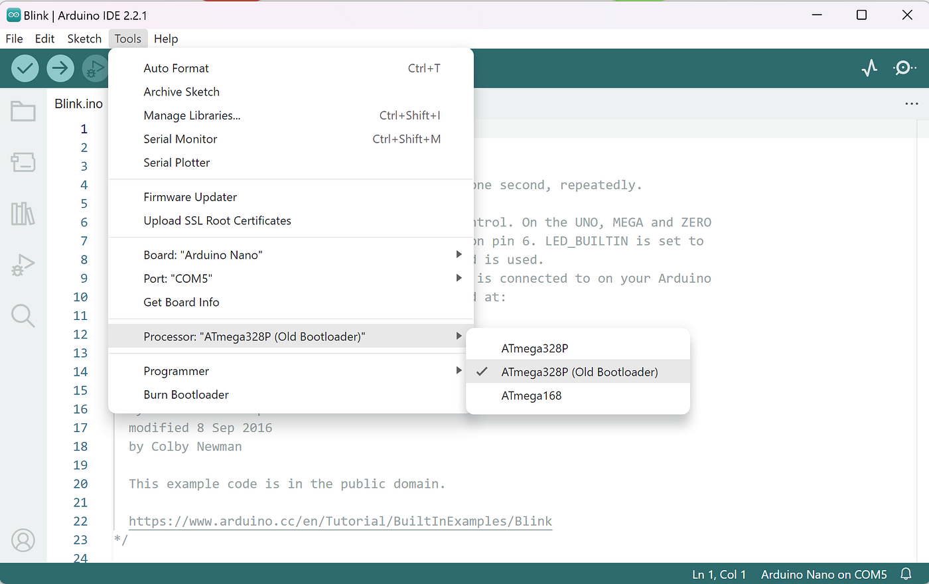Click the text "modified 8 Sep 2016"
This screenshot has width=929, height=584.
pos(200,428)
